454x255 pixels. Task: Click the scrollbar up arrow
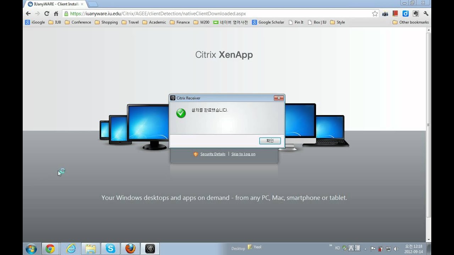pos(428,30)
